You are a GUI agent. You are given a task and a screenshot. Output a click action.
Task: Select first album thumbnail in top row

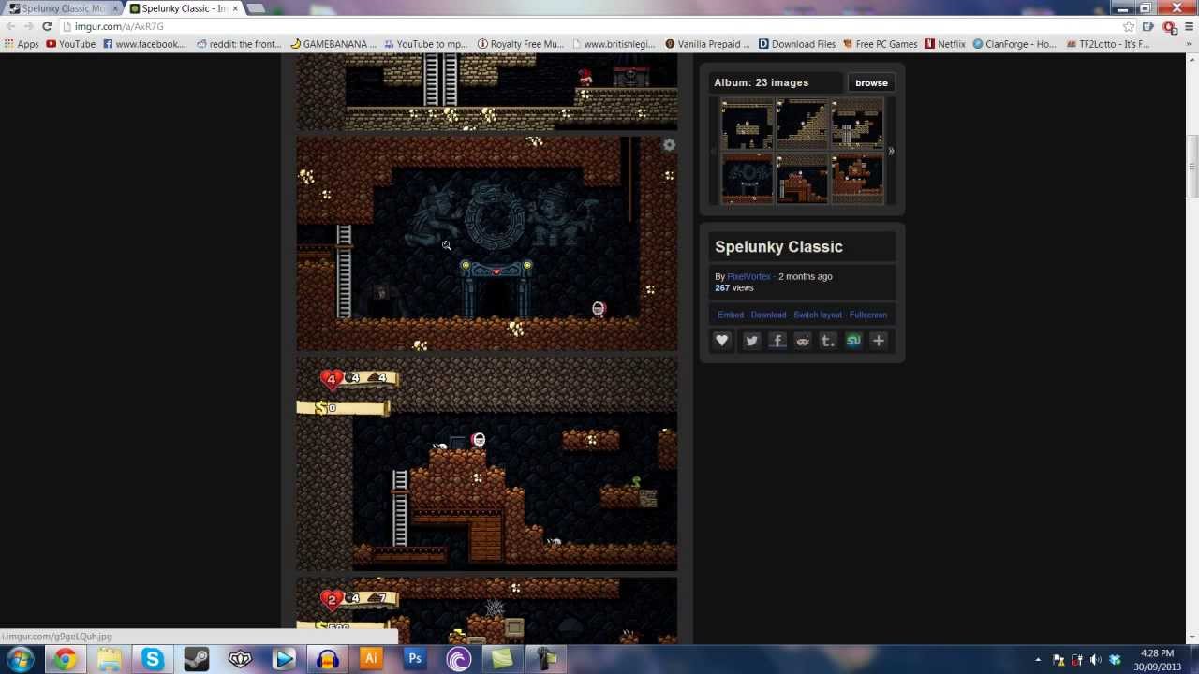click(x=747, y=124)
